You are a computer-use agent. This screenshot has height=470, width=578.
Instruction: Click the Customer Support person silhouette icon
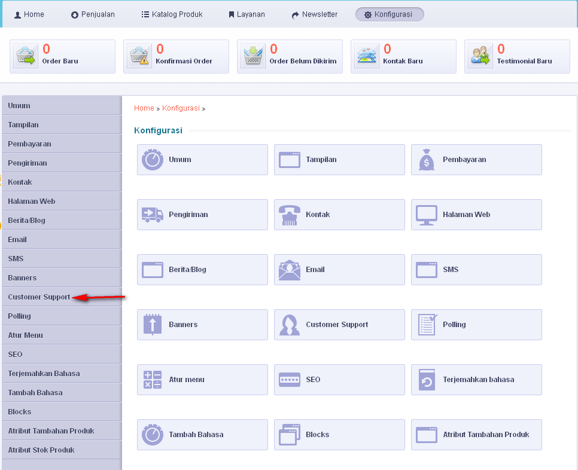pyautogui.click(x=290, y=325)
